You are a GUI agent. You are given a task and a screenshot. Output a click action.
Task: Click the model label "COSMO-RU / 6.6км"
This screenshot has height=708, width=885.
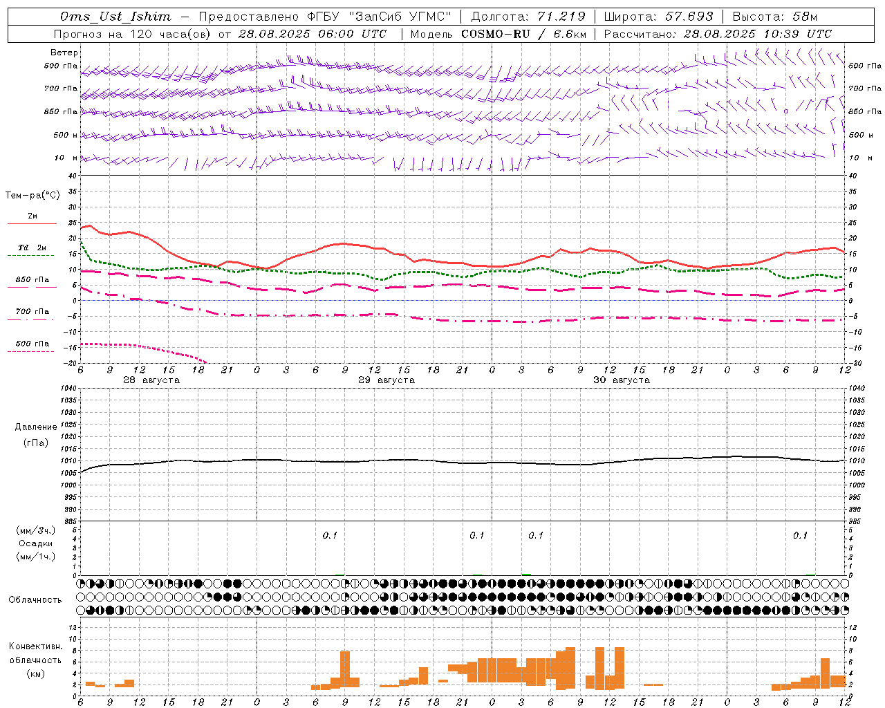pos(525,34)
